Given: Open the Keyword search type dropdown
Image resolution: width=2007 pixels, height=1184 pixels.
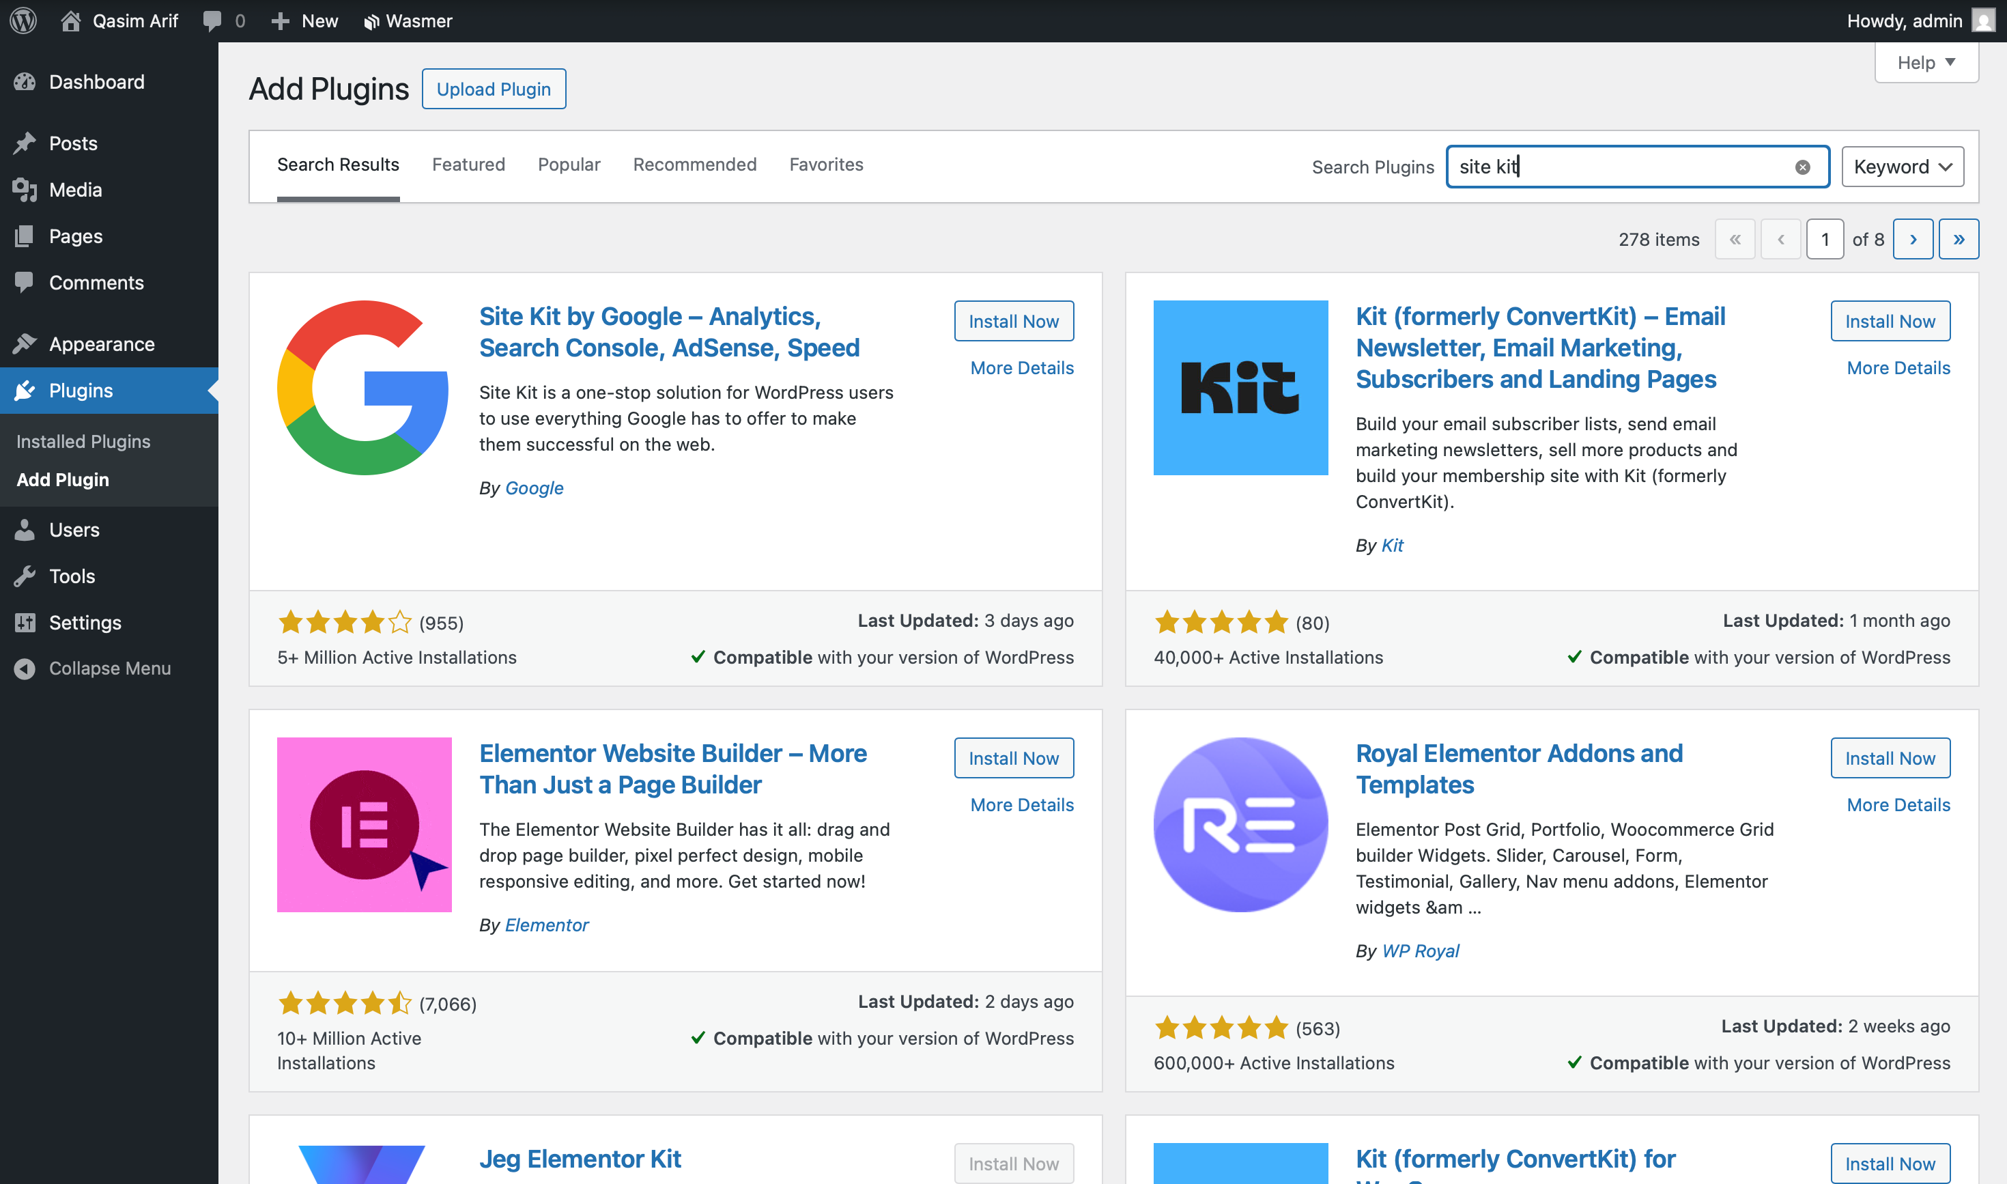Looking at the screenshot, I should tap(1903, 167).
